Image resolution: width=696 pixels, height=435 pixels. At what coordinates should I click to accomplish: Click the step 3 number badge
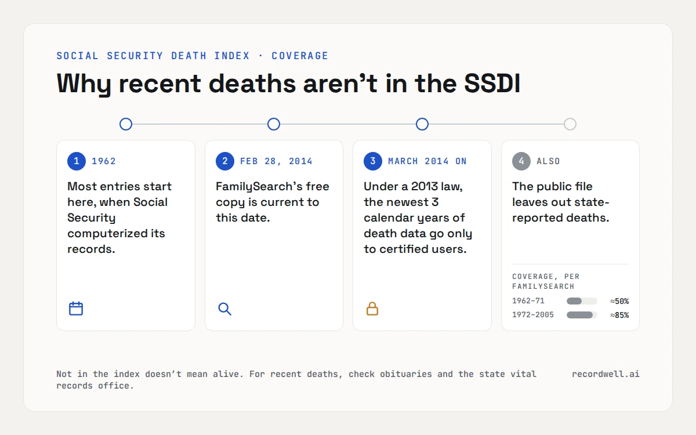pyautogui.click(x=373, y=161)
